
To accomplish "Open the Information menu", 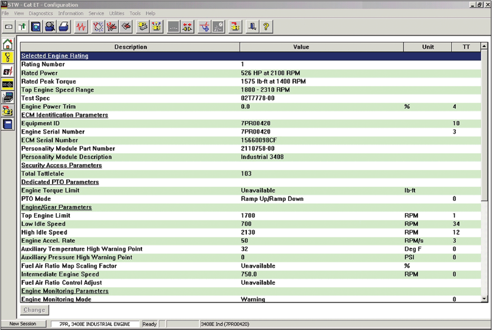I will click(71, 13).
